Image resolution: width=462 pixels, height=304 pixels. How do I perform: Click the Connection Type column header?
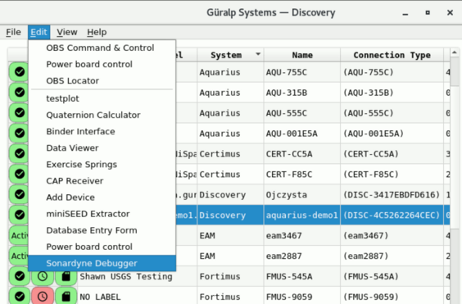(x=392, y=55)
